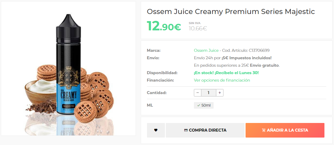Image resolution: width=334 pixels, height=145 pixels.
Task: Open the Ossem Juice brand link
Action: tap(206, 50)
